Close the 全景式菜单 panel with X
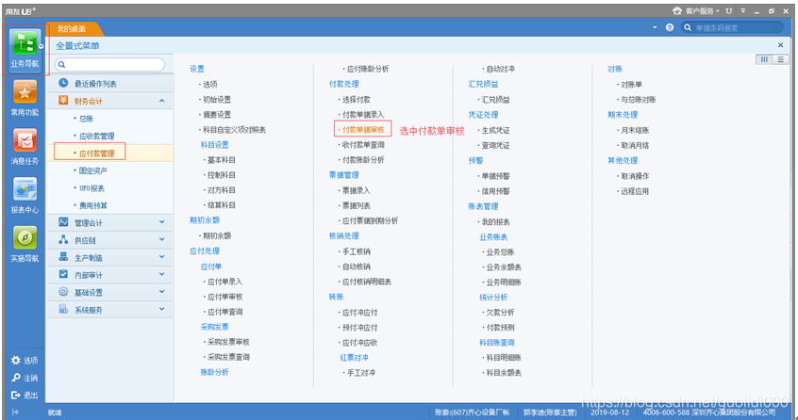The height and width of the screenshot is (420, 798). pyautogui.click(x=781, y=45)
